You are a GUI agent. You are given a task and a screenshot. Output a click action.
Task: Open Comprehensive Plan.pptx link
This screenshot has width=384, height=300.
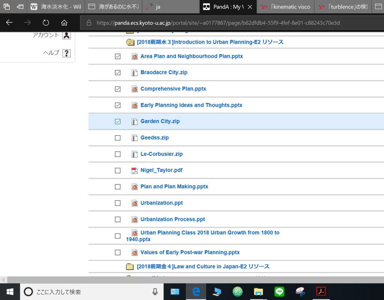click(x=173, y=89)
